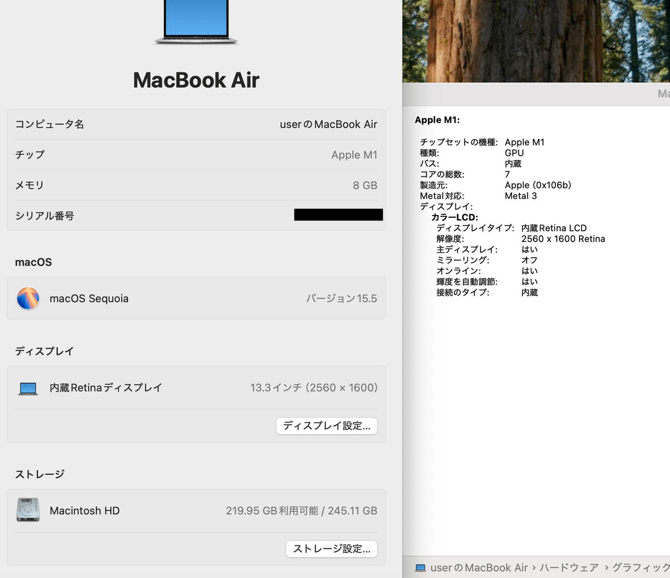The image size is (670, 578).
Task: Open ストレージ設定 settings
Action: [x=331, y=549]
